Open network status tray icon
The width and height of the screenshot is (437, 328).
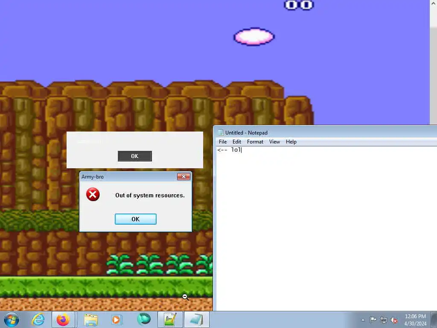pos(384,320)
